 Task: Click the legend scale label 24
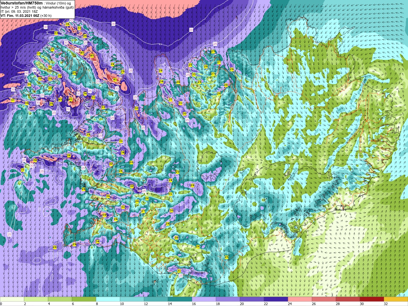pos(290,304)
